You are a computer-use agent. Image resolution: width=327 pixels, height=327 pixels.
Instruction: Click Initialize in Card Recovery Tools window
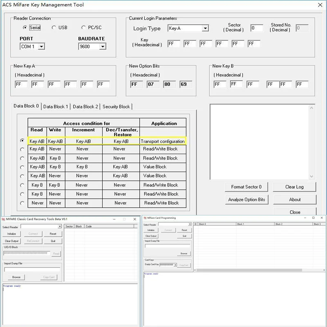coord(12,234)
